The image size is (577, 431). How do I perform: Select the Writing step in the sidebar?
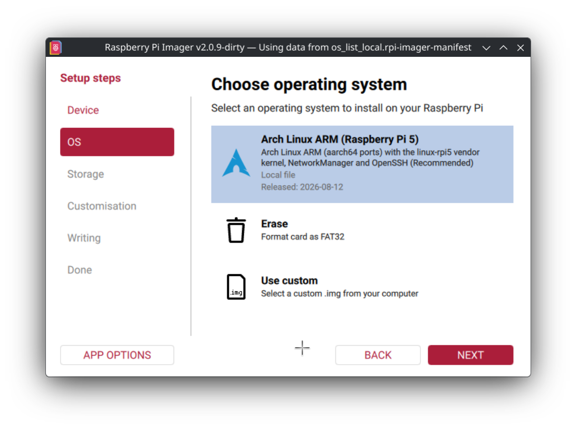pyautogui.click(x=84, y=238)
